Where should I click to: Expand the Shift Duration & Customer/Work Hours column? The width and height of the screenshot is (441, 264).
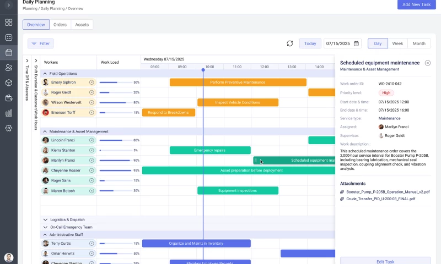(x=36, y=61)
